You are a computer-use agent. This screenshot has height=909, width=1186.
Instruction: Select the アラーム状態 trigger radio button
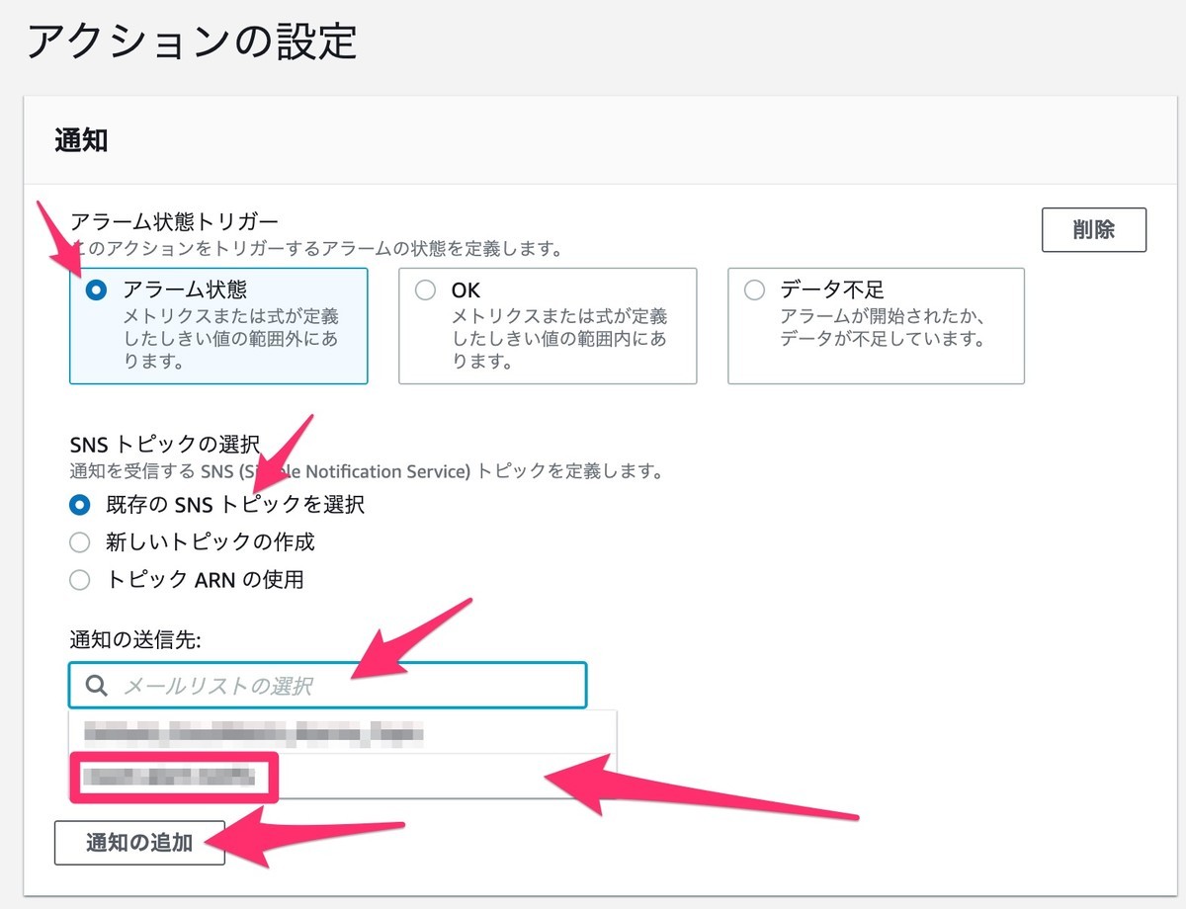[x=97, y=290]
